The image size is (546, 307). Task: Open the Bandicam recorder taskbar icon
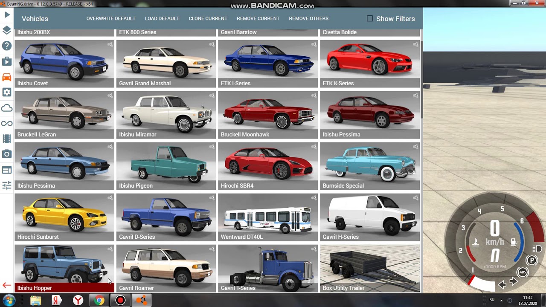(x=120, y=301)
